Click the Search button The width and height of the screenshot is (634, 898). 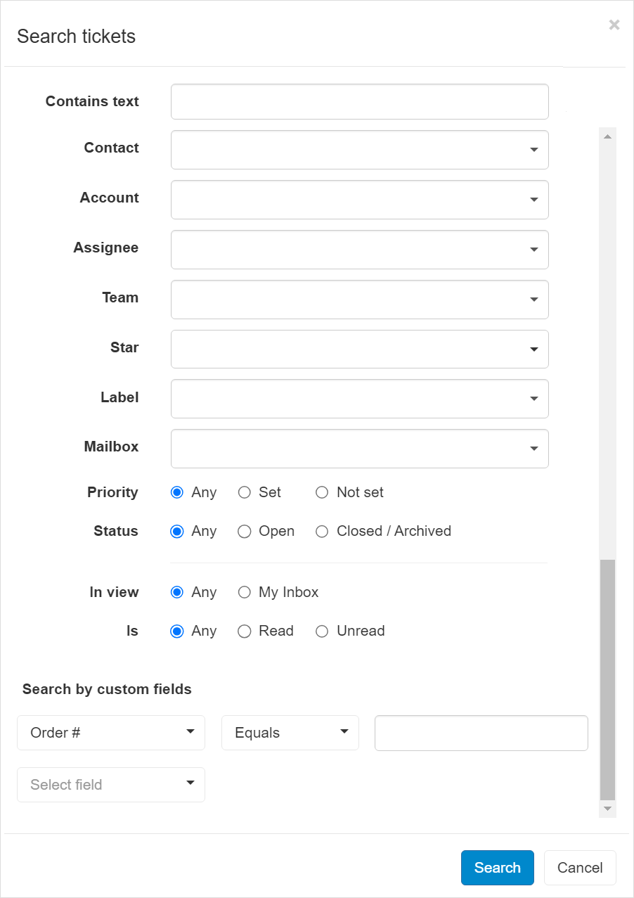pos(497,867)
